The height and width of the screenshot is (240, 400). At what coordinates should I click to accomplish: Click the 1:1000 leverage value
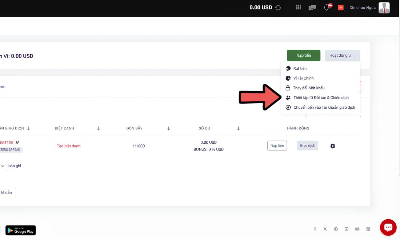tap(139, 146)
